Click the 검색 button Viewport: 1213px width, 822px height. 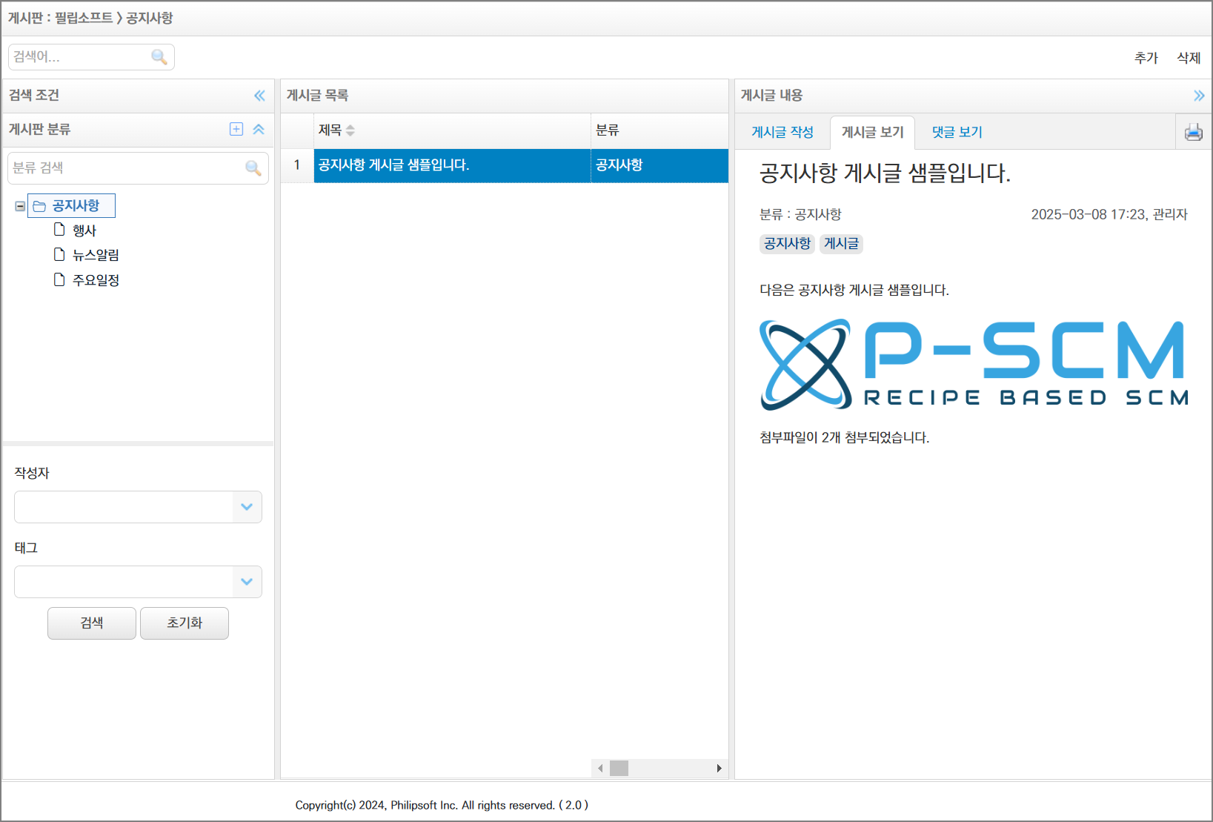pyautogui.click(x=92, y=623)
